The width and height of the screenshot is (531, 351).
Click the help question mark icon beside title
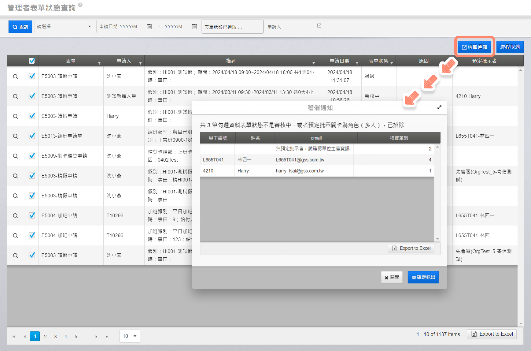point(80,5)
